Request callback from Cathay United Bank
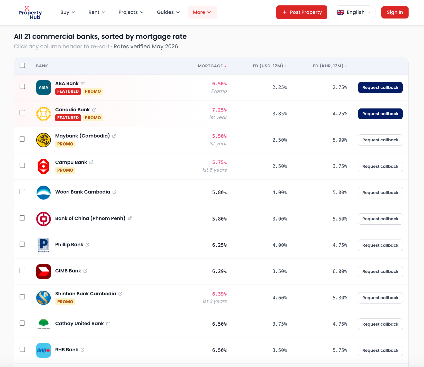Screen dimensions: 424x367 click(380, 324)
